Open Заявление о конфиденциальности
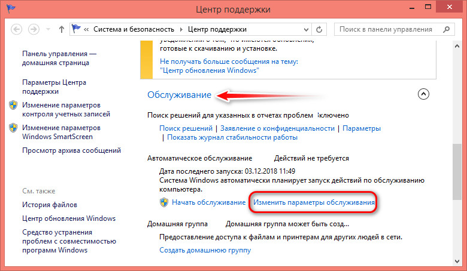 click(x=277, y=128)
